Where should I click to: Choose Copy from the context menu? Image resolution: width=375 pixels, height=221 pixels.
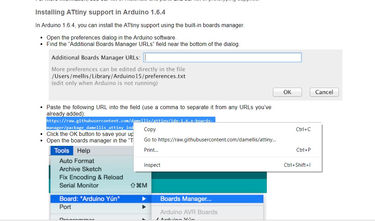point(150,129)
